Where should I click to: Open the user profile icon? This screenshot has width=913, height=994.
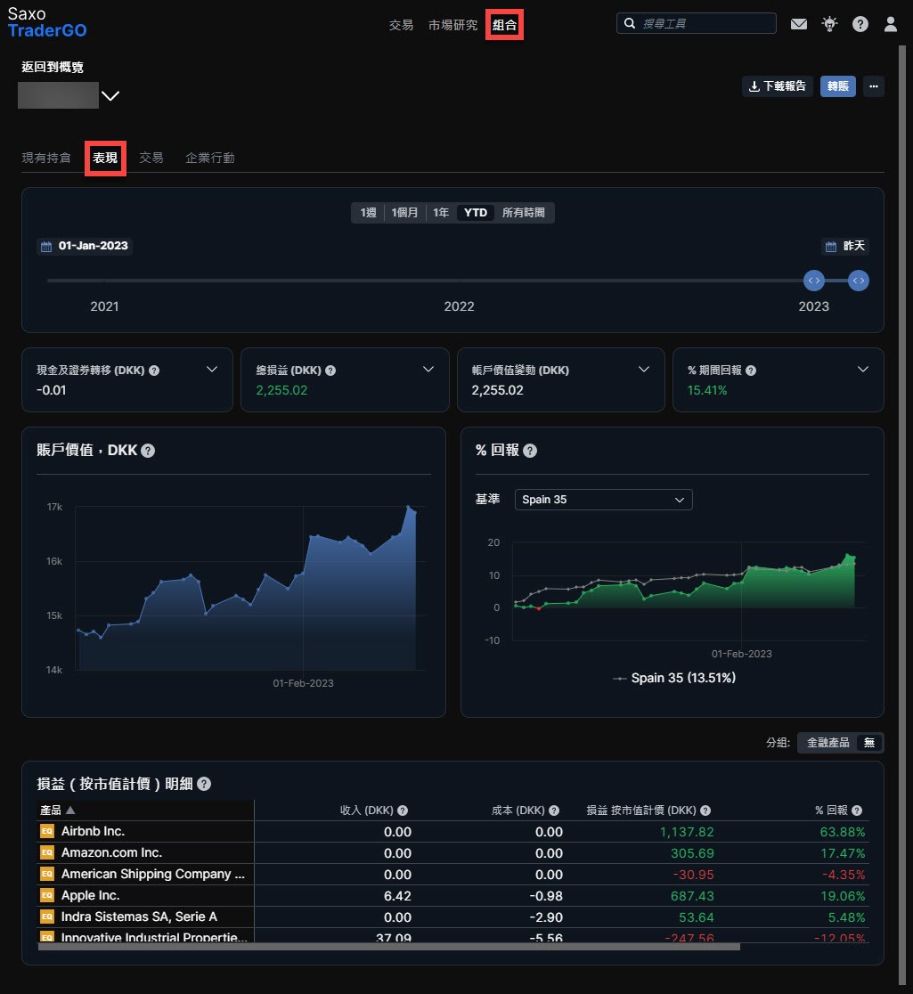coord(891,24)
